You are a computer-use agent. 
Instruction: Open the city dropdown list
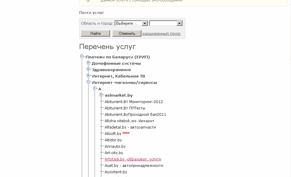pyautogui.click(x=166, y=23)
